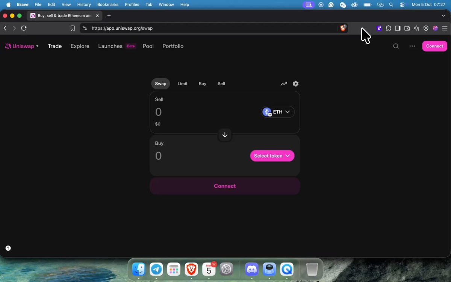This screenshot has width=451, height=282.
Task: Go to the Explore page
Action: point(80,46)
